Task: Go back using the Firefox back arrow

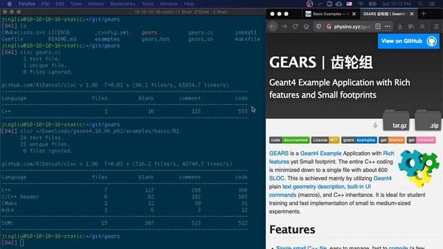Action: pos(273,26)
